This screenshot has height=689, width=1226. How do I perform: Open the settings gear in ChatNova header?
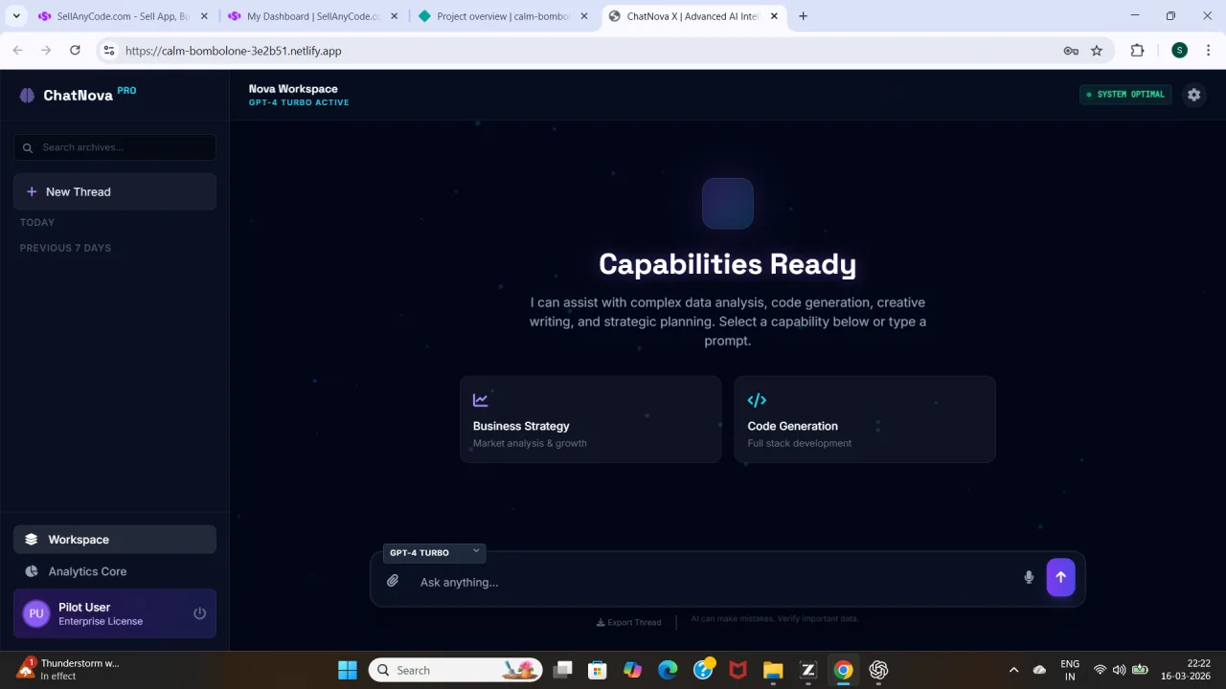(1193, 95)
